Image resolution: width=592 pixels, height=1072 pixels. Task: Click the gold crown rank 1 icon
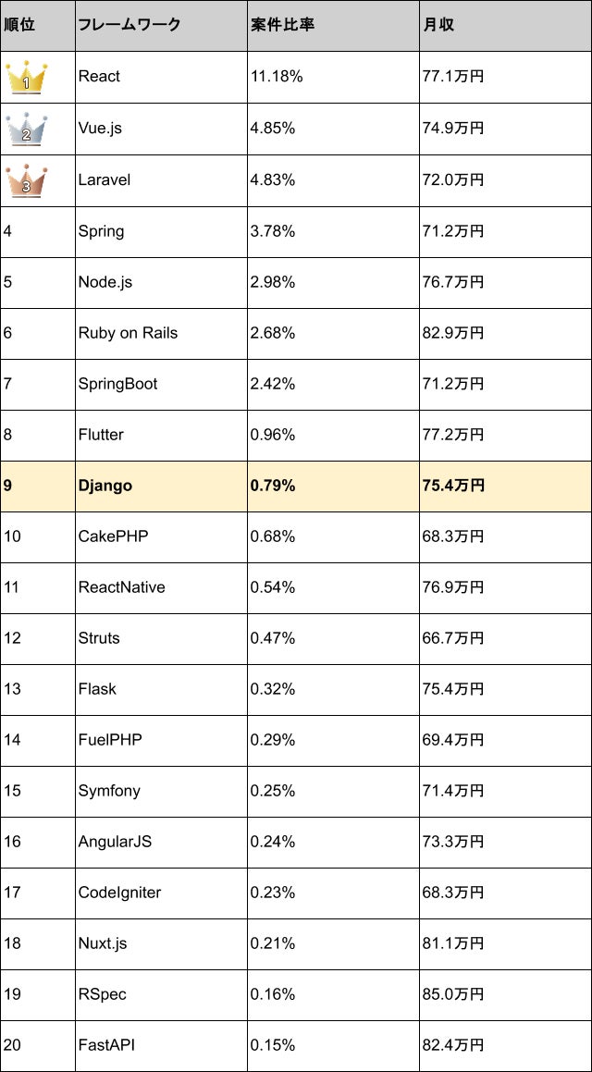[x=26, y=78]
